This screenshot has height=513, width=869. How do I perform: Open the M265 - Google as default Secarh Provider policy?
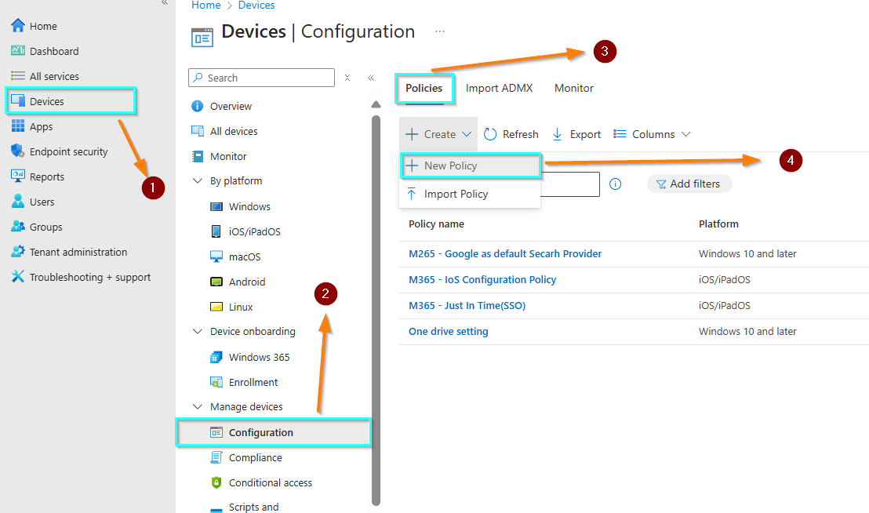pos(505,253)
